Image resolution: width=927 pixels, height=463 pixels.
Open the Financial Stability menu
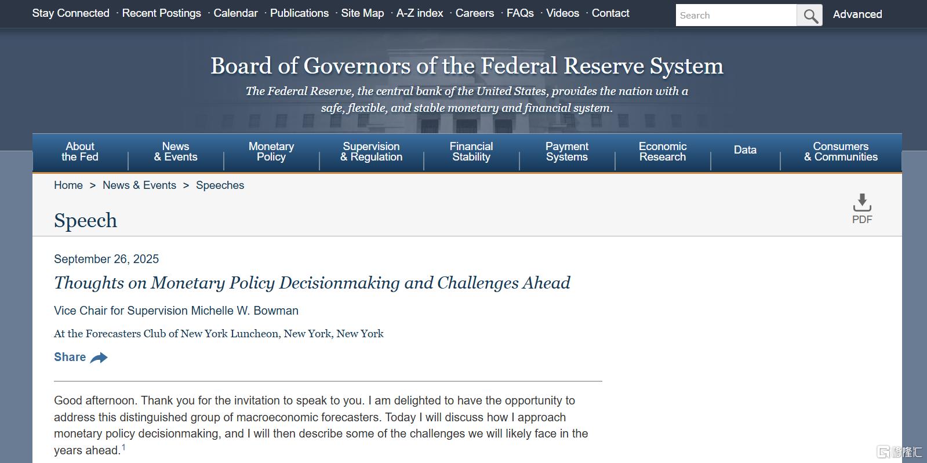pos(471,152)
